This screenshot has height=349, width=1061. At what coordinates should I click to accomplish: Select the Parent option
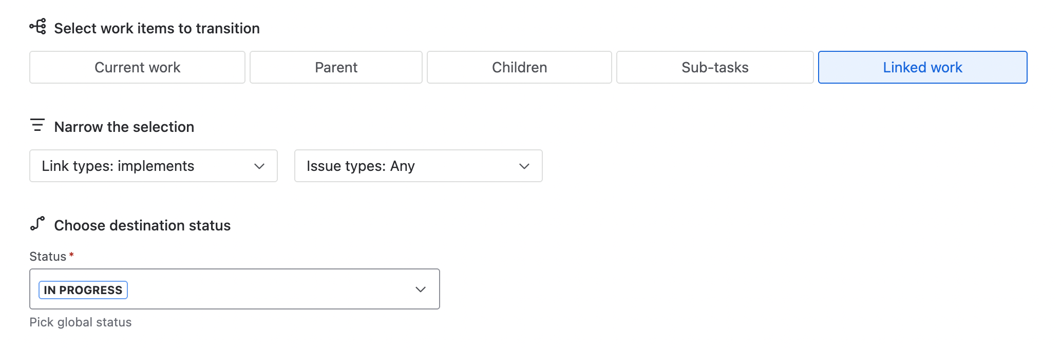(x=336, y=67)
